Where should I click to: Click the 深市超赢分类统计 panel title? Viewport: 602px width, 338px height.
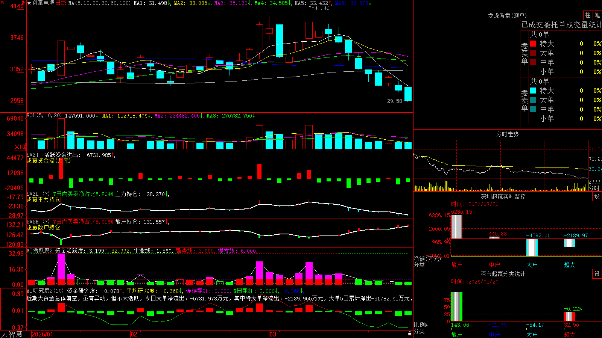tap(503, 274)
